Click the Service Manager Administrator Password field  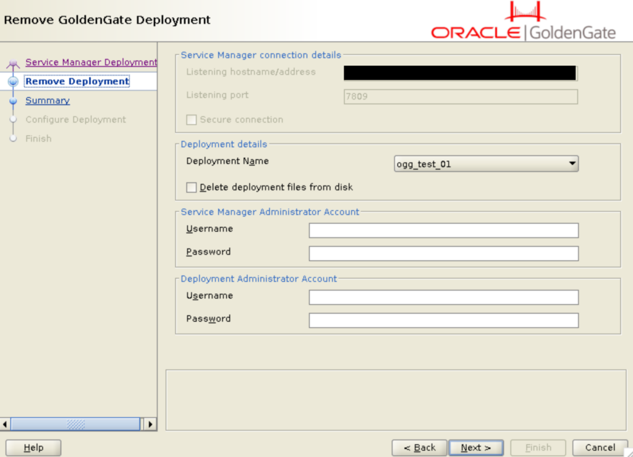pos(443,254)
